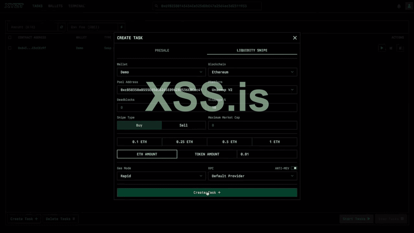Viewport: 414px width, 233px height.
Task: Open the Platform dropdown showing Uniswap V2
Action: 253,90
